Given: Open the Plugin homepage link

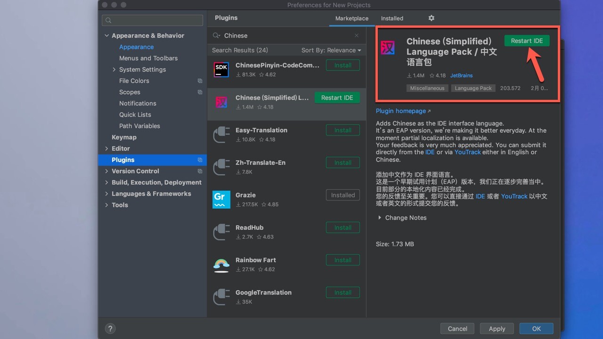Looking at the screenshot, I should (403, 111).
